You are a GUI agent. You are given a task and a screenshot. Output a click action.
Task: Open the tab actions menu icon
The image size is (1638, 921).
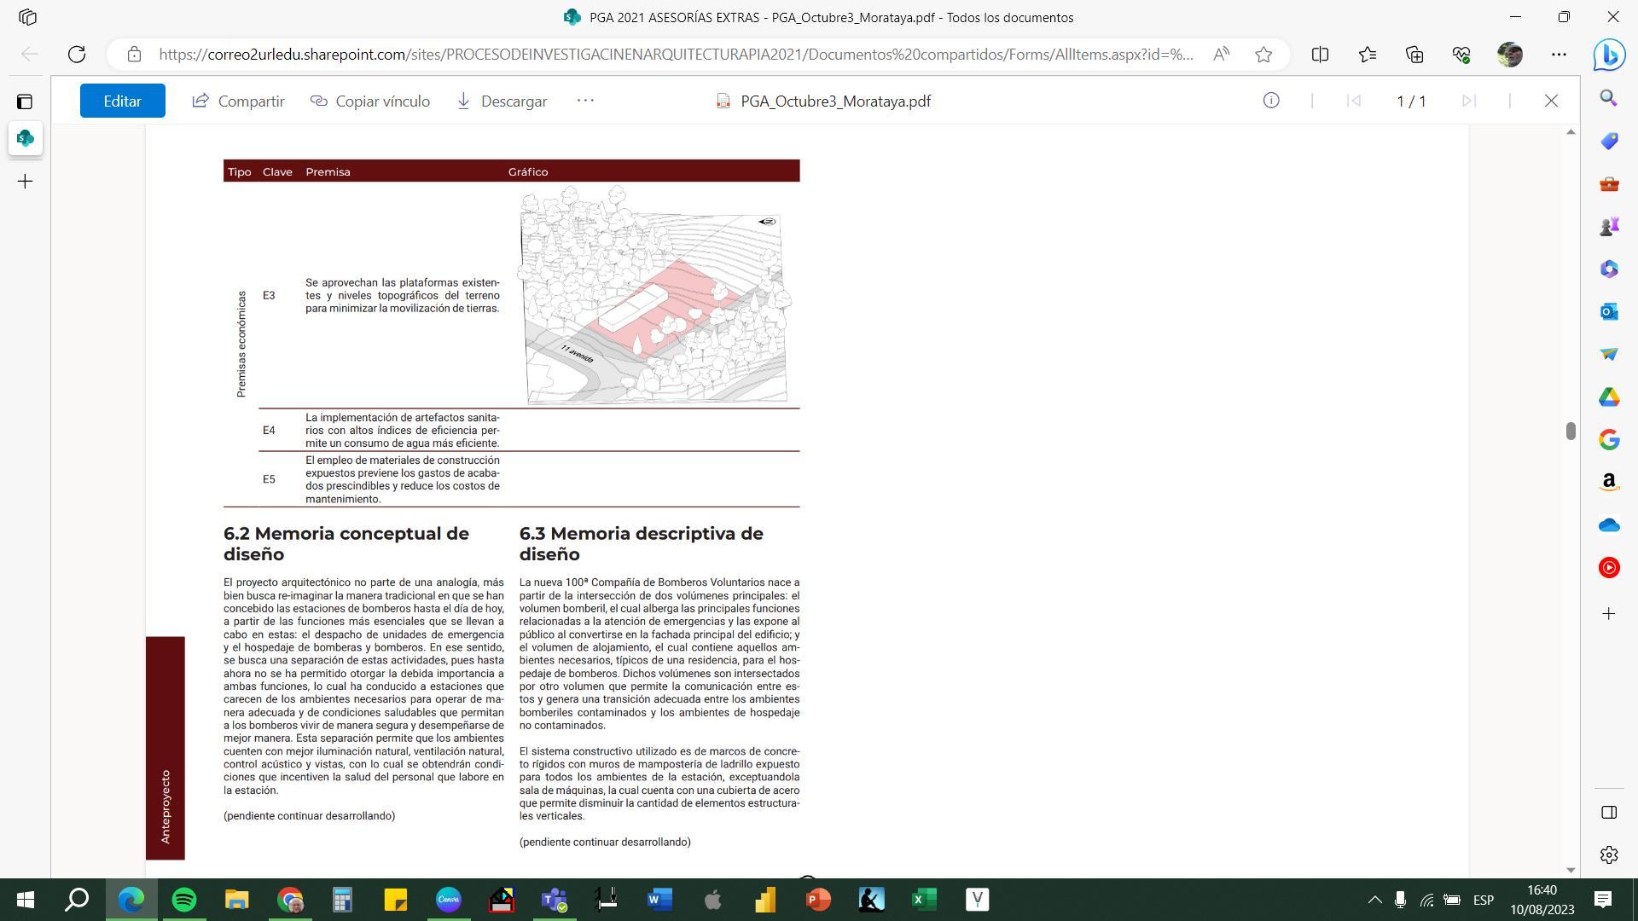[25, 101]
